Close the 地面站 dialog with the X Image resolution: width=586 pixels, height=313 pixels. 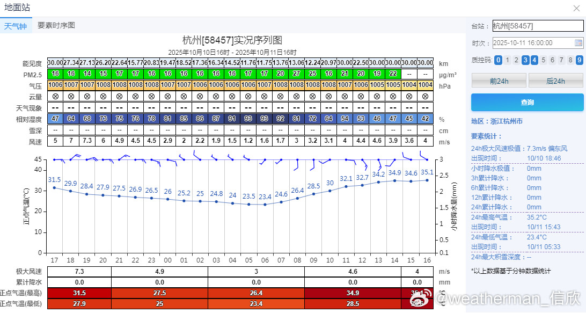tap(577, 8)
